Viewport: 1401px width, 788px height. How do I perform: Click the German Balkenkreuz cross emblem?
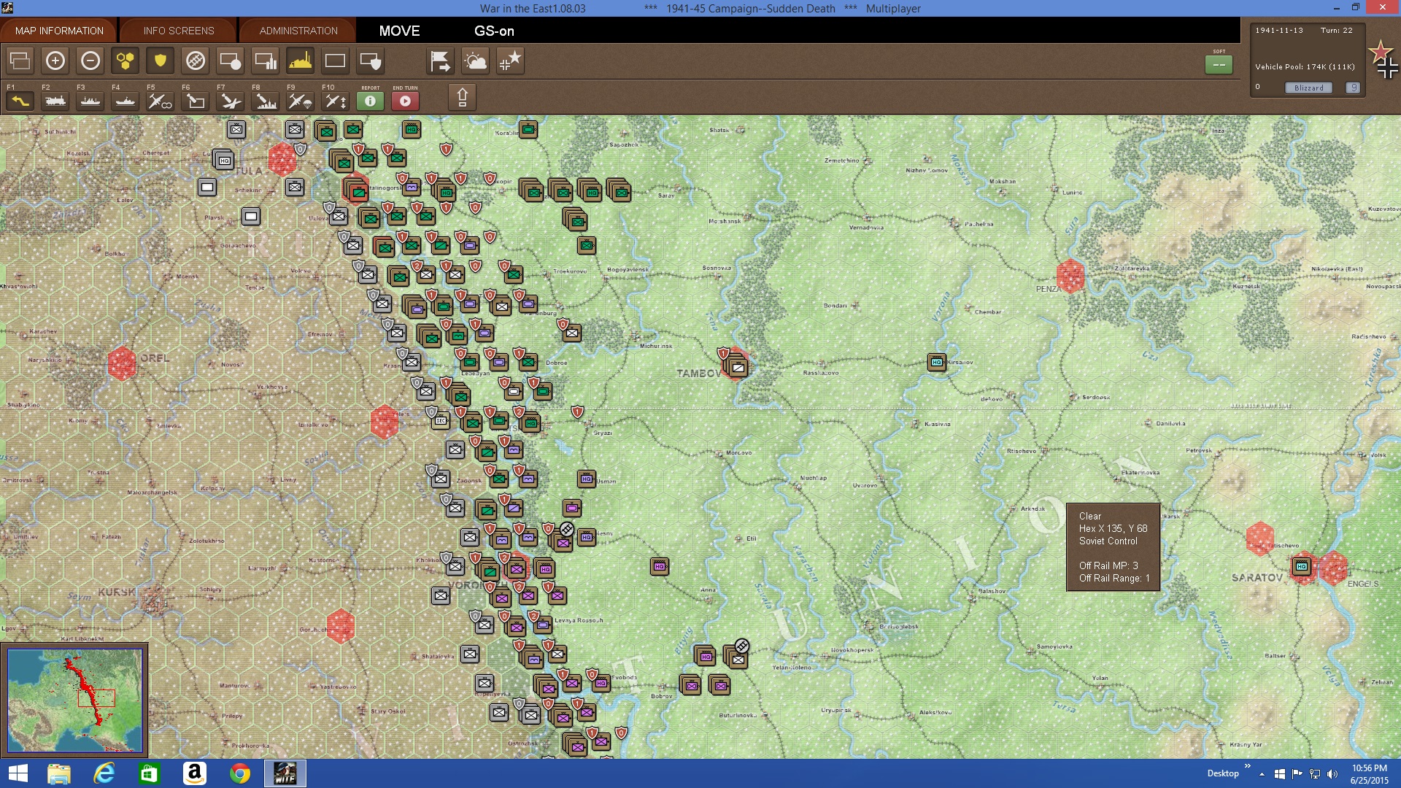[1387, 69]
